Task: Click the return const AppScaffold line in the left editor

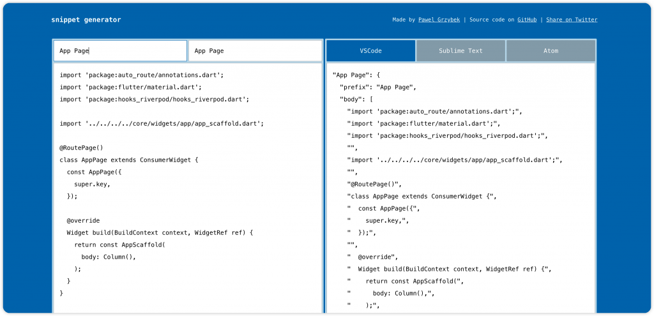Action: coord(119,245)
